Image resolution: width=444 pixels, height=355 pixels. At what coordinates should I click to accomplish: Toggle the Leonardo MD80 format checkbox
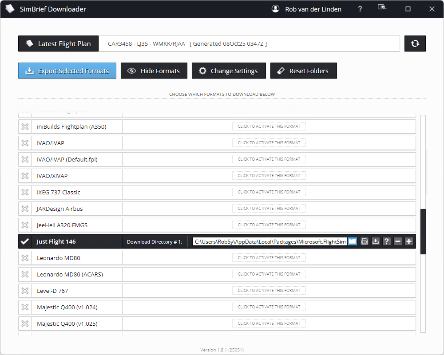(25, 258)
